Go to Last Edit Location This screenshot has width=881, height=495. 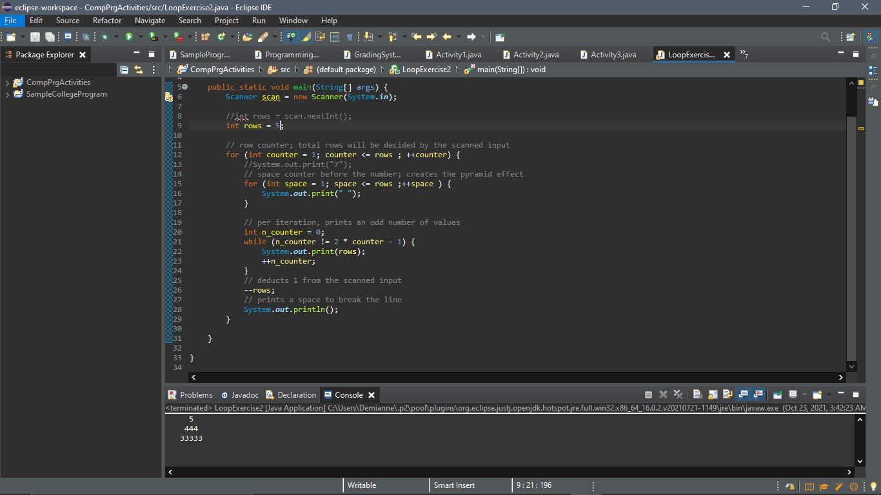pos(417,37)
